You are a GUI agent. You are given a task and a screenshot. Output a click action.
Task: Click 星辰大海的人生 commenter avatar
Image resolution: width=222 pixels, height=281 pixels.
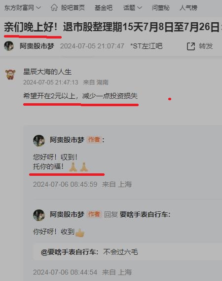(10, 74)
